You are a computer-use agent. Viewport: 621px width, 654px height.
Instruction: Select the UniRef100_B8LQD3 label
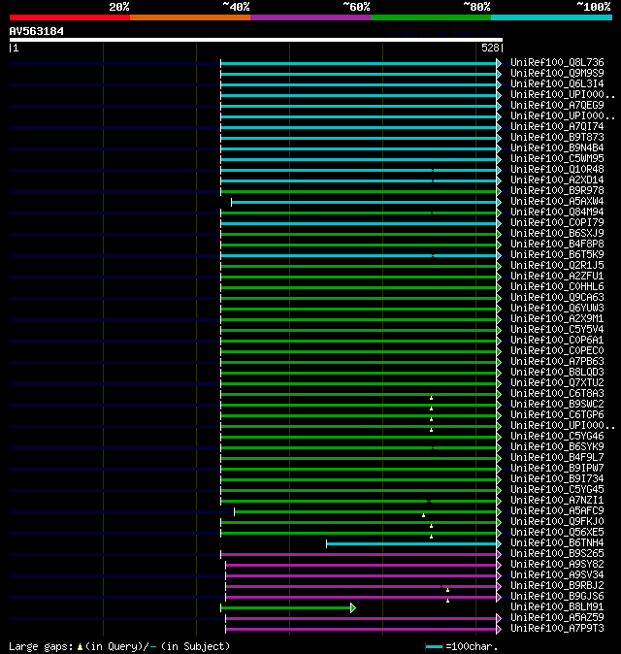[557, 373]
